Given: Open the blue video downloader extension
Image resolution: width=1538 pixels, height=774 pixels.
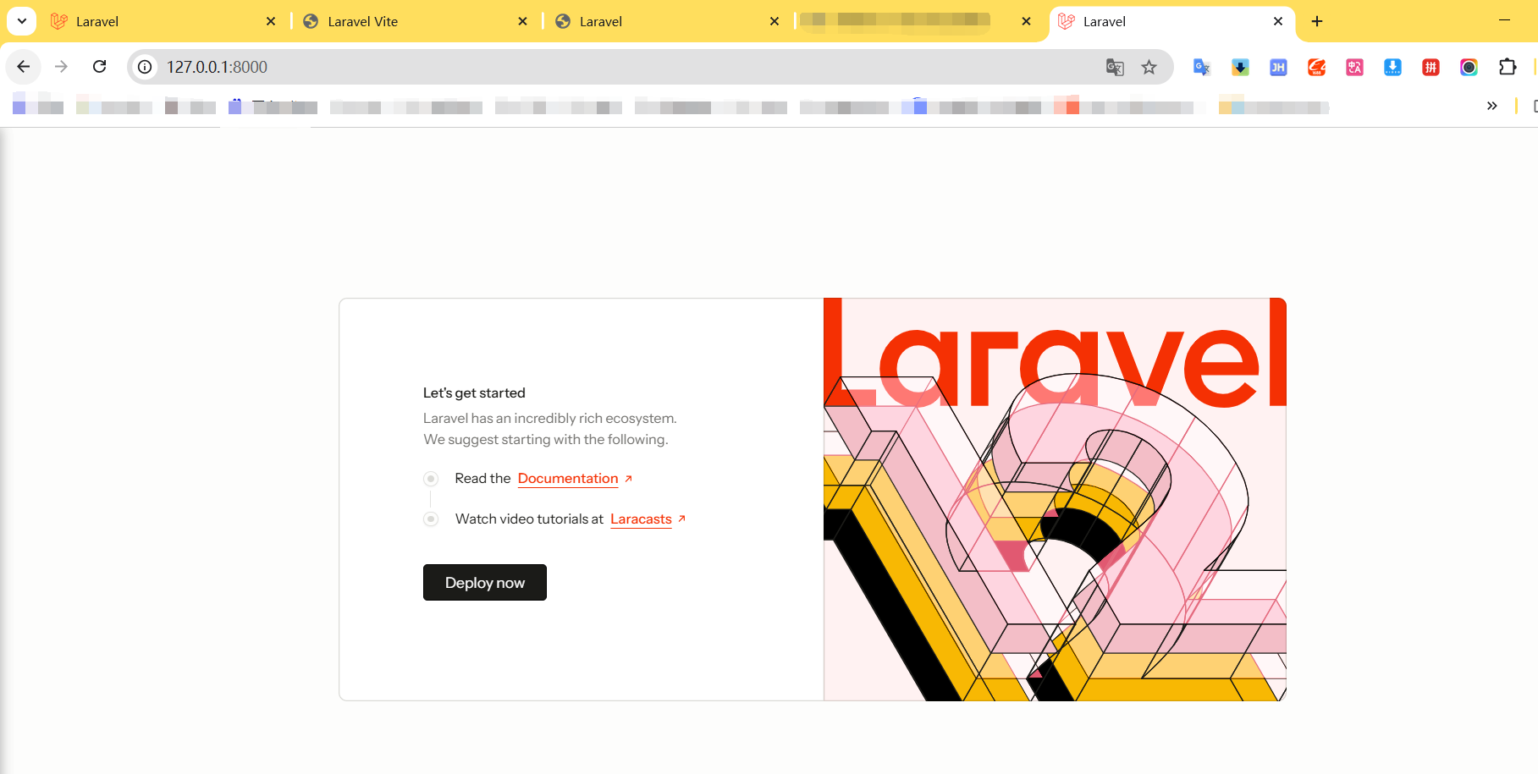Looking at the screenshot, I should (x=1392, y=67).
